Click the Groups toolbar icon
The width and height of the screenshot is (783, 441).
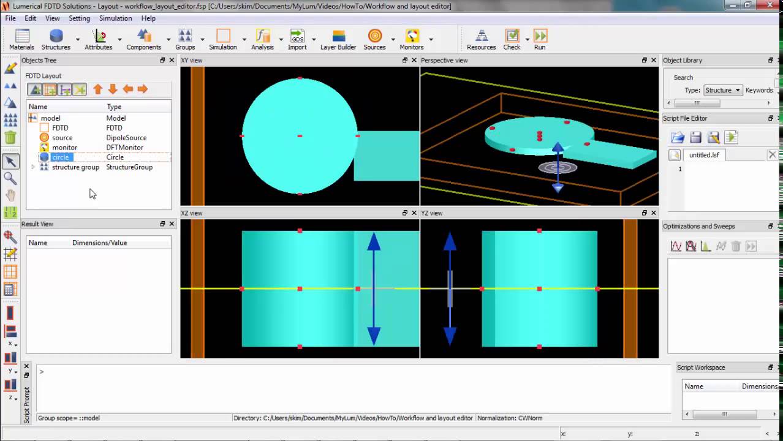(185, 39)
